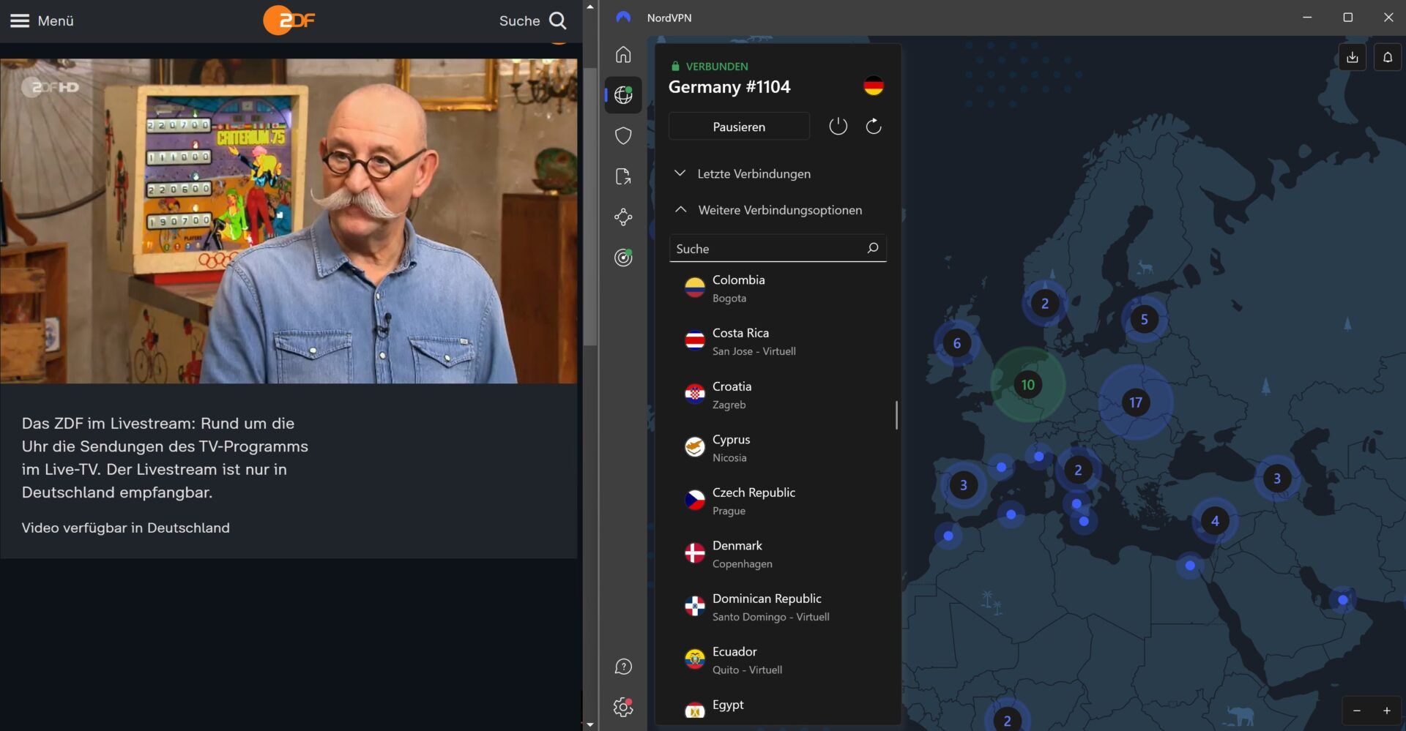Image resolution: width=1406 pixels, height=731 pixels.
Task: Select Croatia Zagreb server
Action: (x=778, y=395)
